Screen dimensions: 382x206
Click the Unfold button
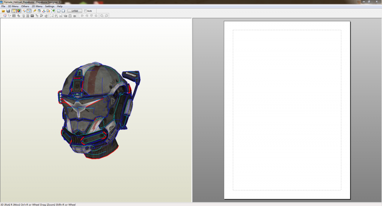[x=75, y=11]
